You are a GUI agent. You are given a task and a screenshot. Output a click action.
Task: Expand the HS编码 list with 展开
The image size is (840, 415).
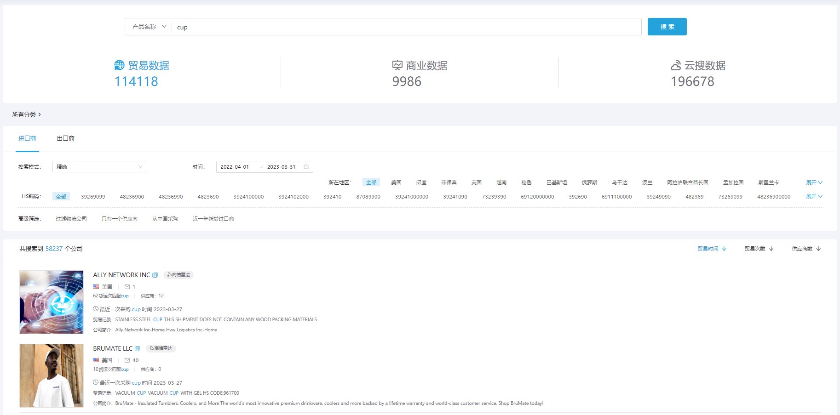tap(814, 196)
